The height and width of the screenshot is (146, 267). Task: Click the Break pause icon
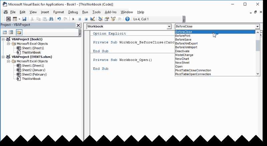click(x=80, y=19)
